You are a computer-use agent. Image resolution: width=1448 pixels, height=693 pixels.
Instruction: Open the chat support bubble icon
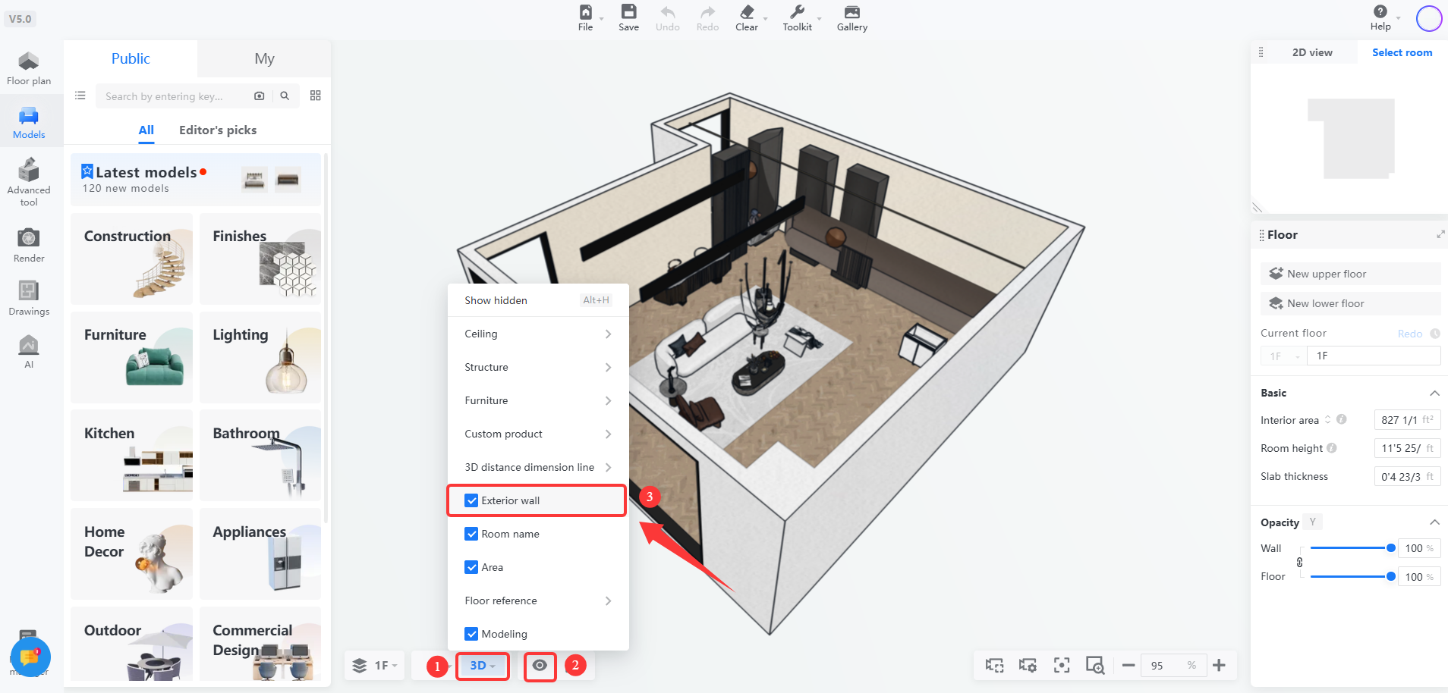coord(30,656)
